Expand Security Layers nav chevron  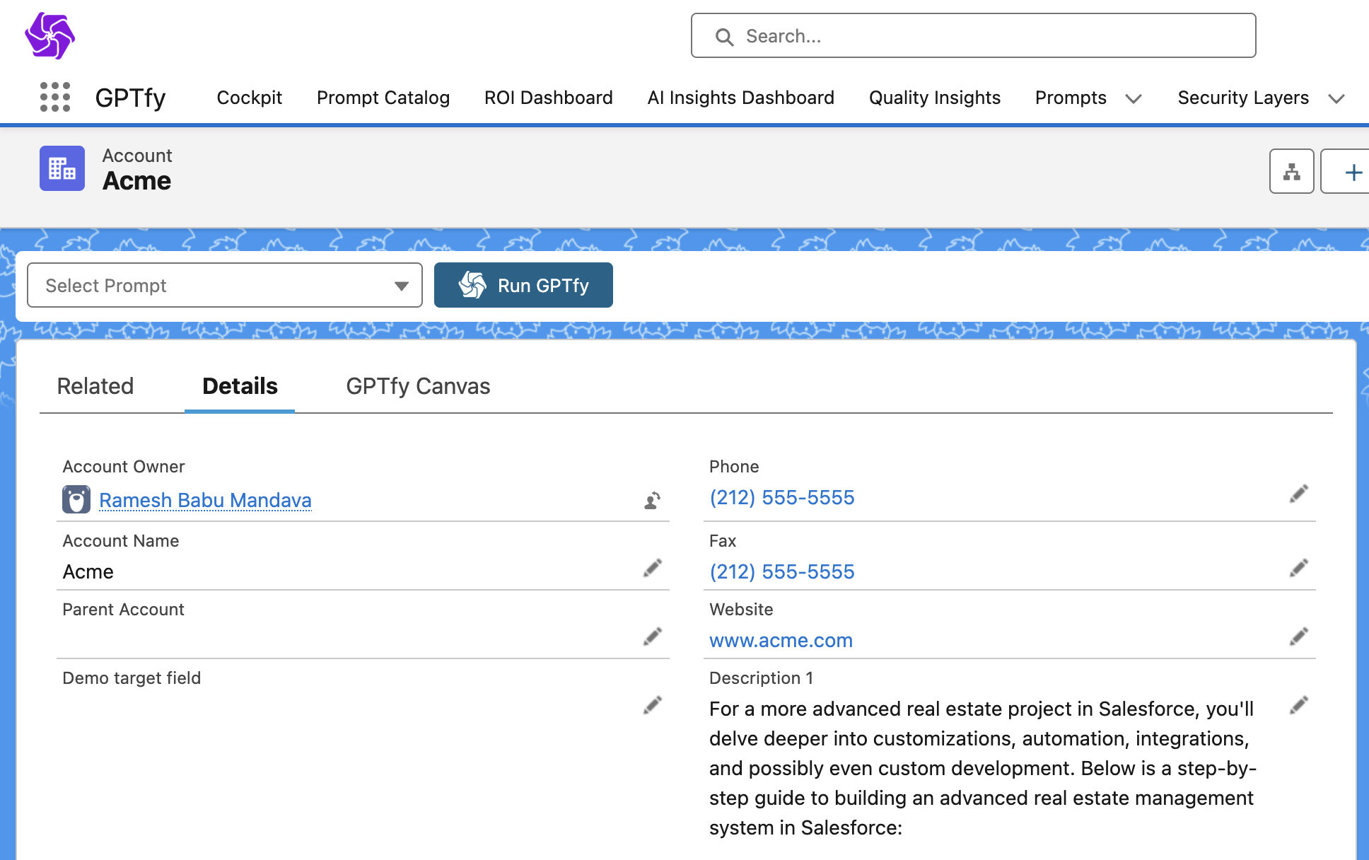pyautogui.click(x=1336, y=98)
